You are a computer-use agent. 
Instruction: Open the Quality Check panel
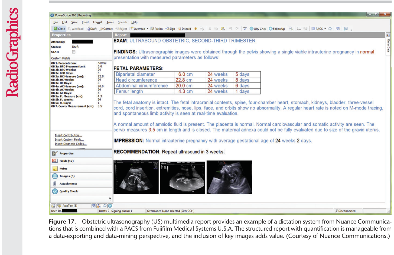coord(81,191)
